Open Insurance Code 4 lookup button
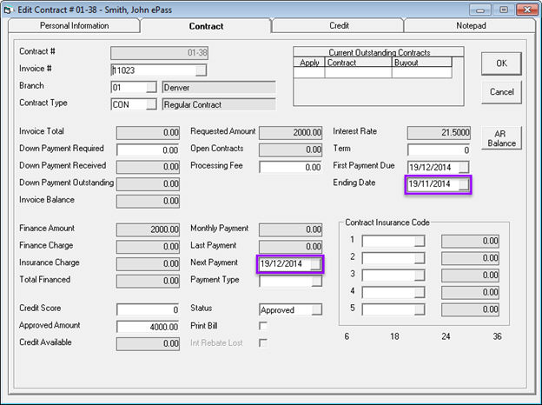The height and width of the screenshot is (405, 542). click(420, 292)
